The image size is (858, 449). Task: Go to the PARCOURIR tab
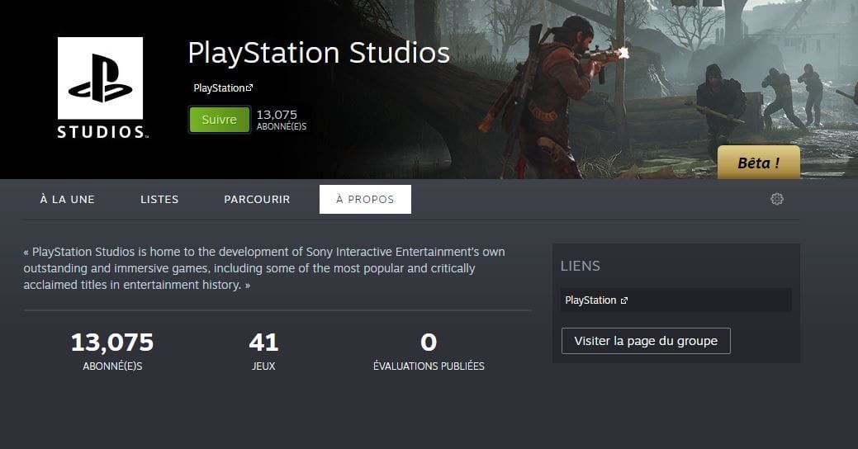pyautogui.click(x=257, y=200)
